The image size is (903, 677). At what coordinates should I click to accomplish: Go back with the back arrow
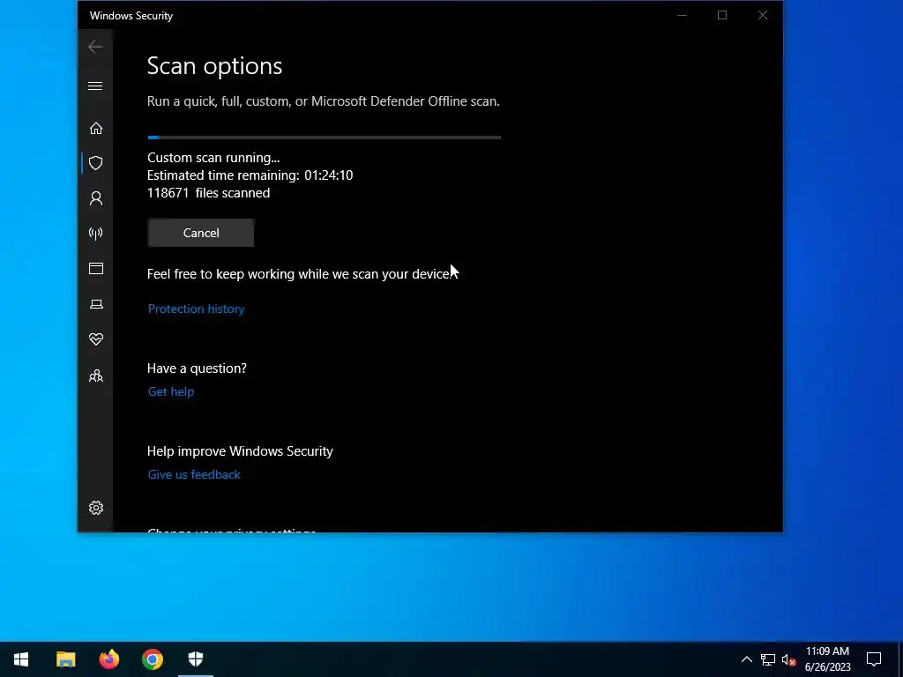tap(95, 47)
